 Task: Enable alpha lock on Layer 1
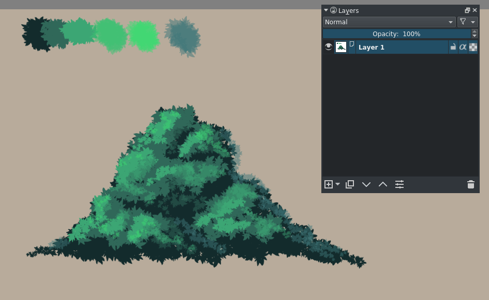coord(463,46)
